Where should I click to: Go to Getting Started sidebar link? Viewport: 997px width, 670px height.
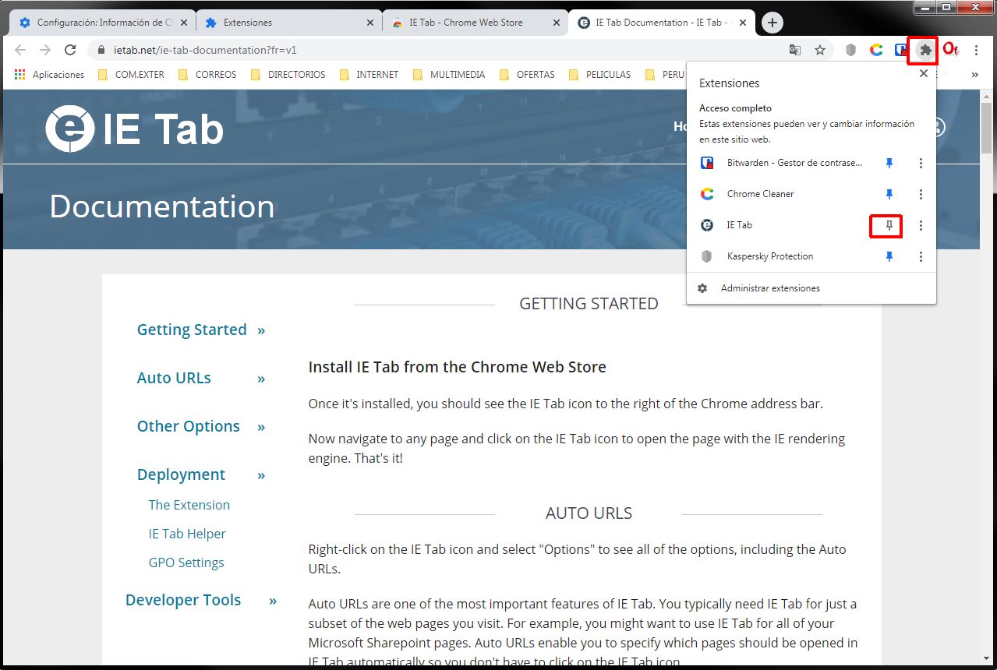(192, 330)
